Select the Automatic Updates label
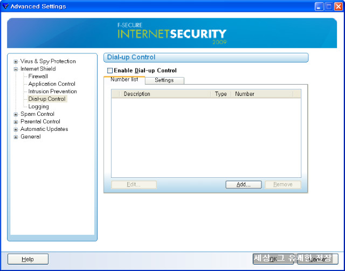This screenshot has width=345, height=271. point(44,129)
